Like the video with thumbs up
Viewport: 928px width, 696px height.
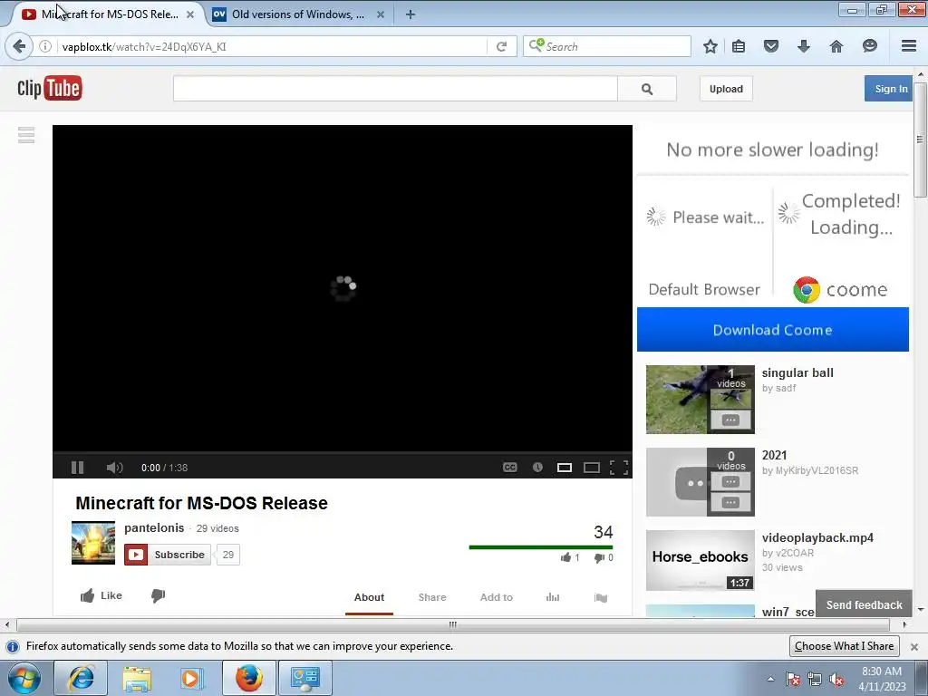(x=101, y=595)
